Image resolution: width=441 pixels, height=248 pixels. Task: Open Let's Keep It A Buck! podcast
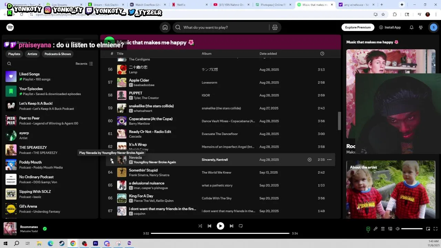pos(50,106)
